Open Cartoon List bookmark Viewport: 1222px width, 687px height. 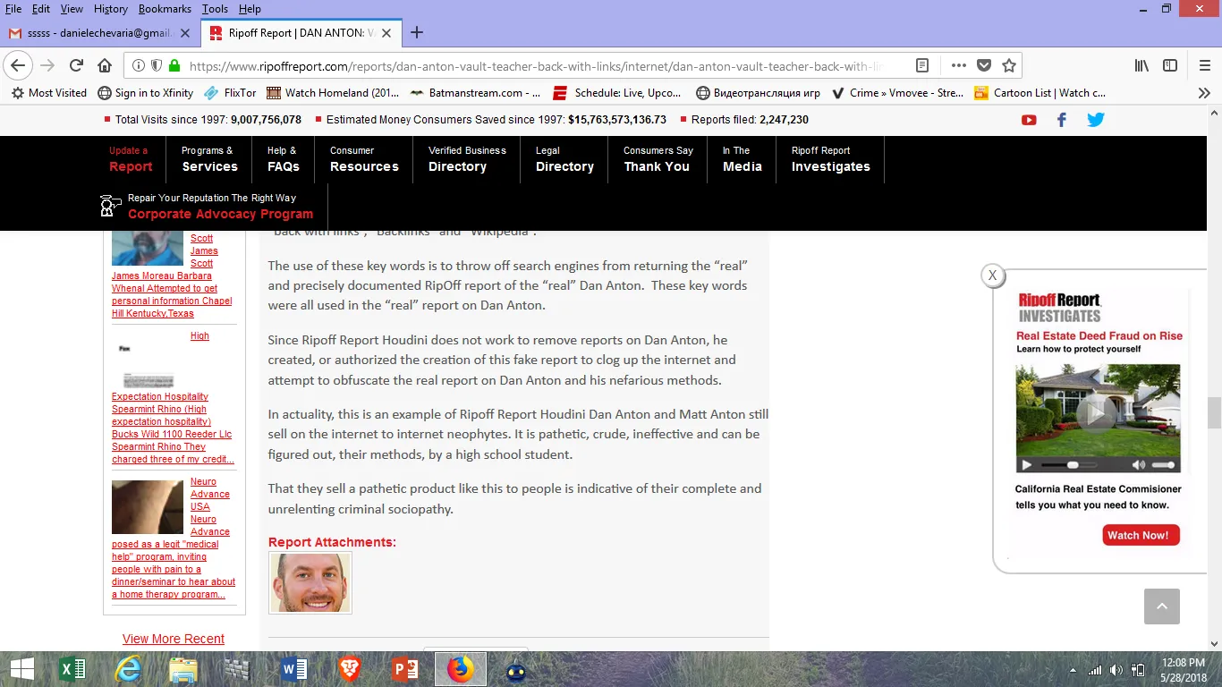[1040, 93]
